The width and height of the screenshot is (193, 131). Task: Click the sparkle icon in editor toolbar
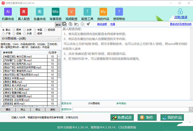(82, 24)
